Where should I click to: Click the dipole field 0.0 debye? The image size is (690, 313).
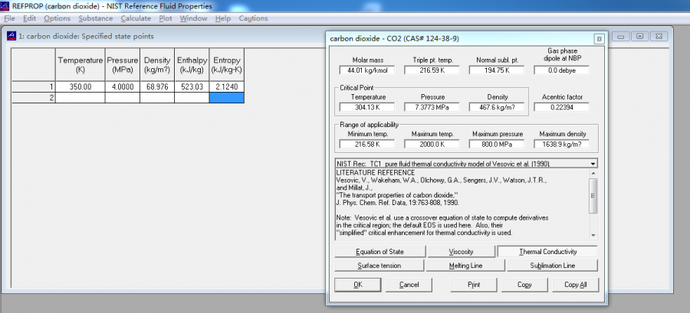561,70
